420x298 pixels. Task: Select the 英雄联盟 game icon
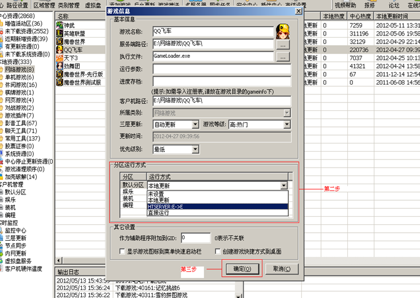tap(59, 33)
